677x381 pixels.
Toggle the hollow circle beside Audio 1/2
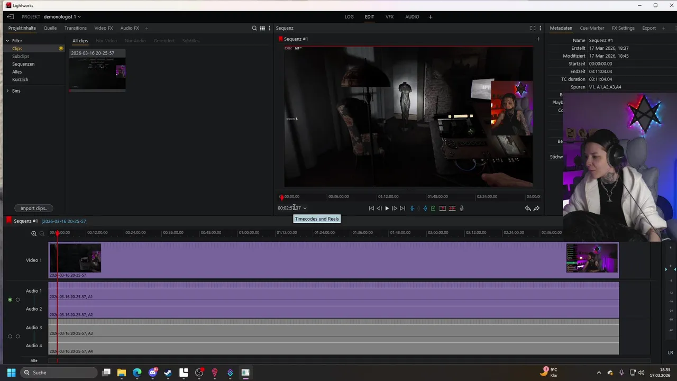(17, 300)
